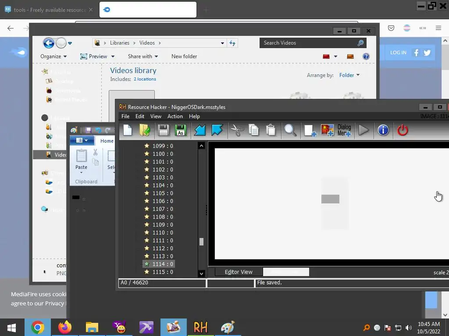Open the 2 locations link
This screenshot has height=336, width=449.
pos(145,79)
